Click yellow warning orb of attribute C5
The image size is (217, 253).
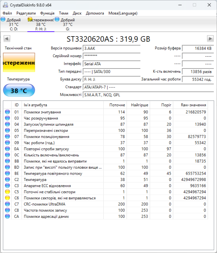7,192
